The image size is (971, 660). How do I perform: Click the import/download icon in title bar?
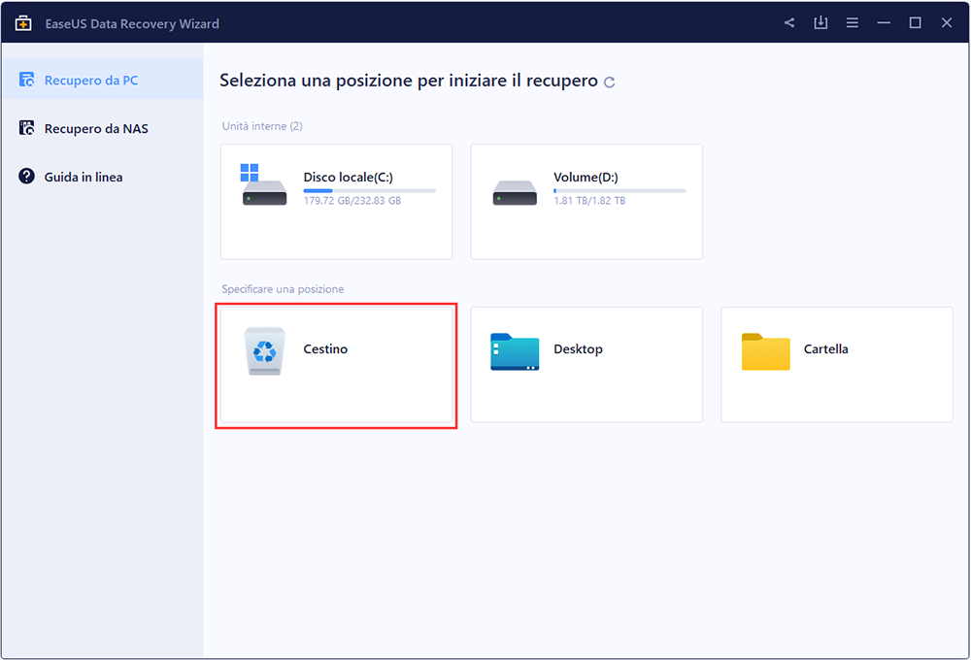point(820,23)
